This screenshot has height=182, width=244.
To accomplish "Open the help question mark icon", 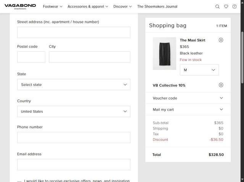I will [x=234, y=6].
